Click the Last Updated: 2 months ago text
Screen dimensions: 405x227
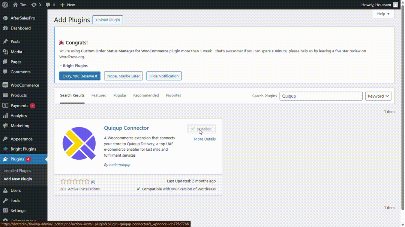pyautogui.click(x=191, y=181)
